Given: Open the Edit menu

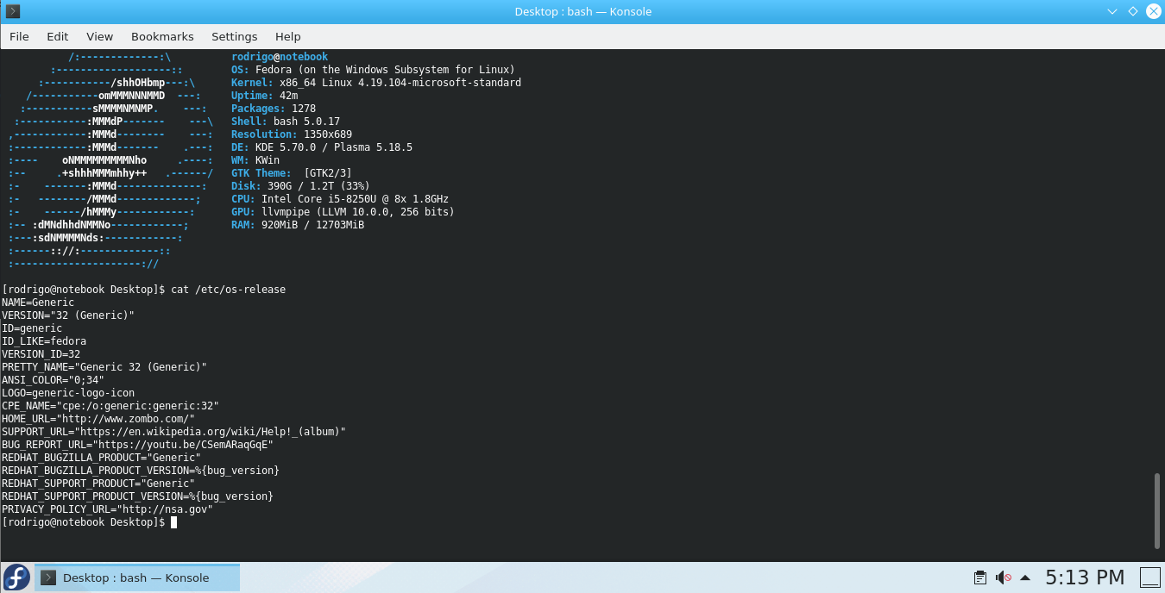Looking at the screenshot, I should click(x=58, y=36).
